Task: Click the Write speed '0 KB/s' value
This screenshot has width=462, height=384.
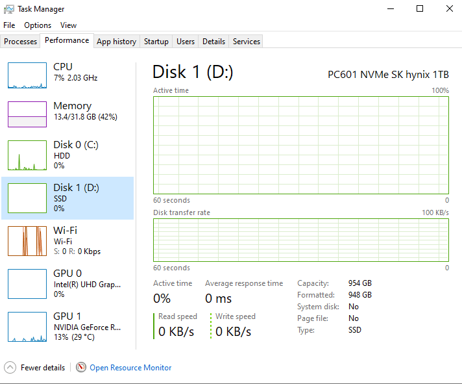Action: point(234,331)
